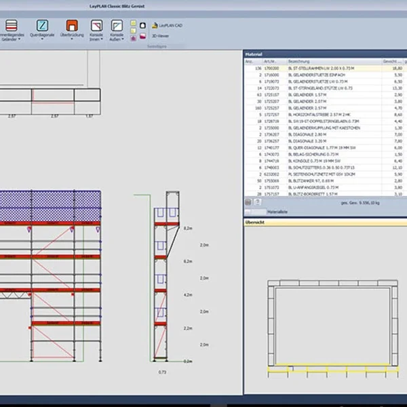Click the Gewicht column header
The height and width of the screenshot is (407, 407).
(389, 61)
